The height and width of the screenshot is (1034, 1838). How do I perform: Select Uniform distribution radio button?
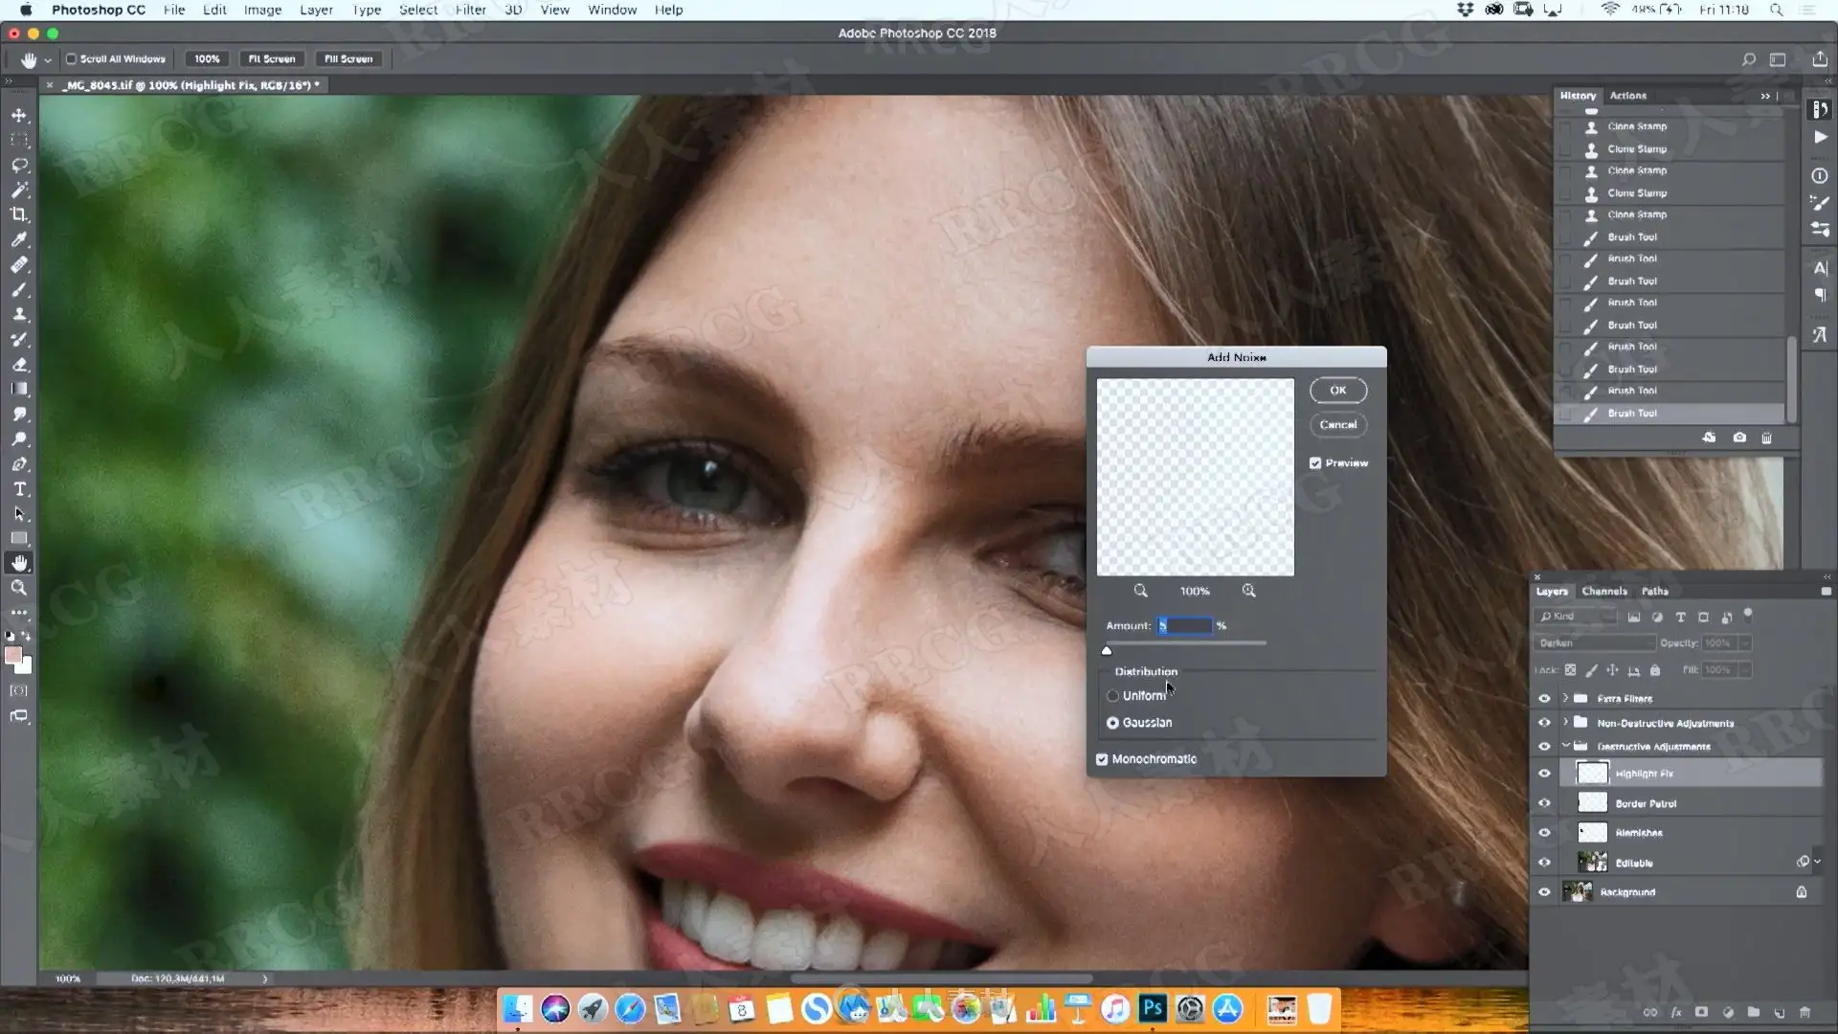(x=1112, y=696)
